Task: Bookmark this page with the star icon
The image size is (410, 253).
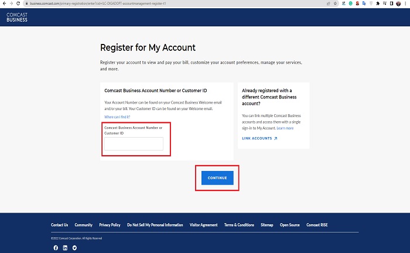Action: coord(335,4)
